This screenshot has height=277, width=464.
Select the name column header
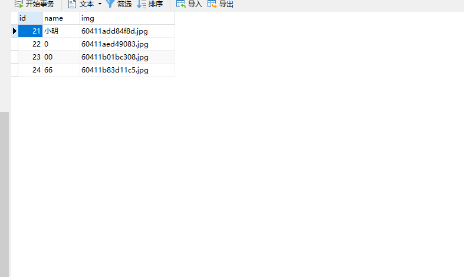(x=61, y=18)
